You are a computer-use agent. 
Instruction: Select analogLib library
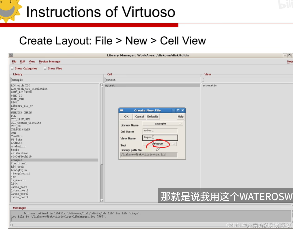pos(18,146)
